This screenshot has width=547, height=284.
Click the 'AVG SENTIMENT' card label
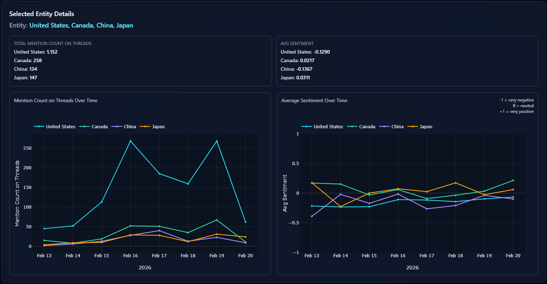pyautogui.click(x=297, y=44)
